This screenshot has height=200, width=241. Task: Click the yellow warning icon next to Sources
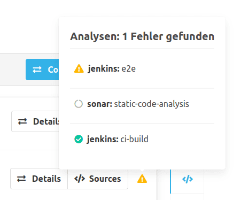pyautogui.click(x=142, y=179)
